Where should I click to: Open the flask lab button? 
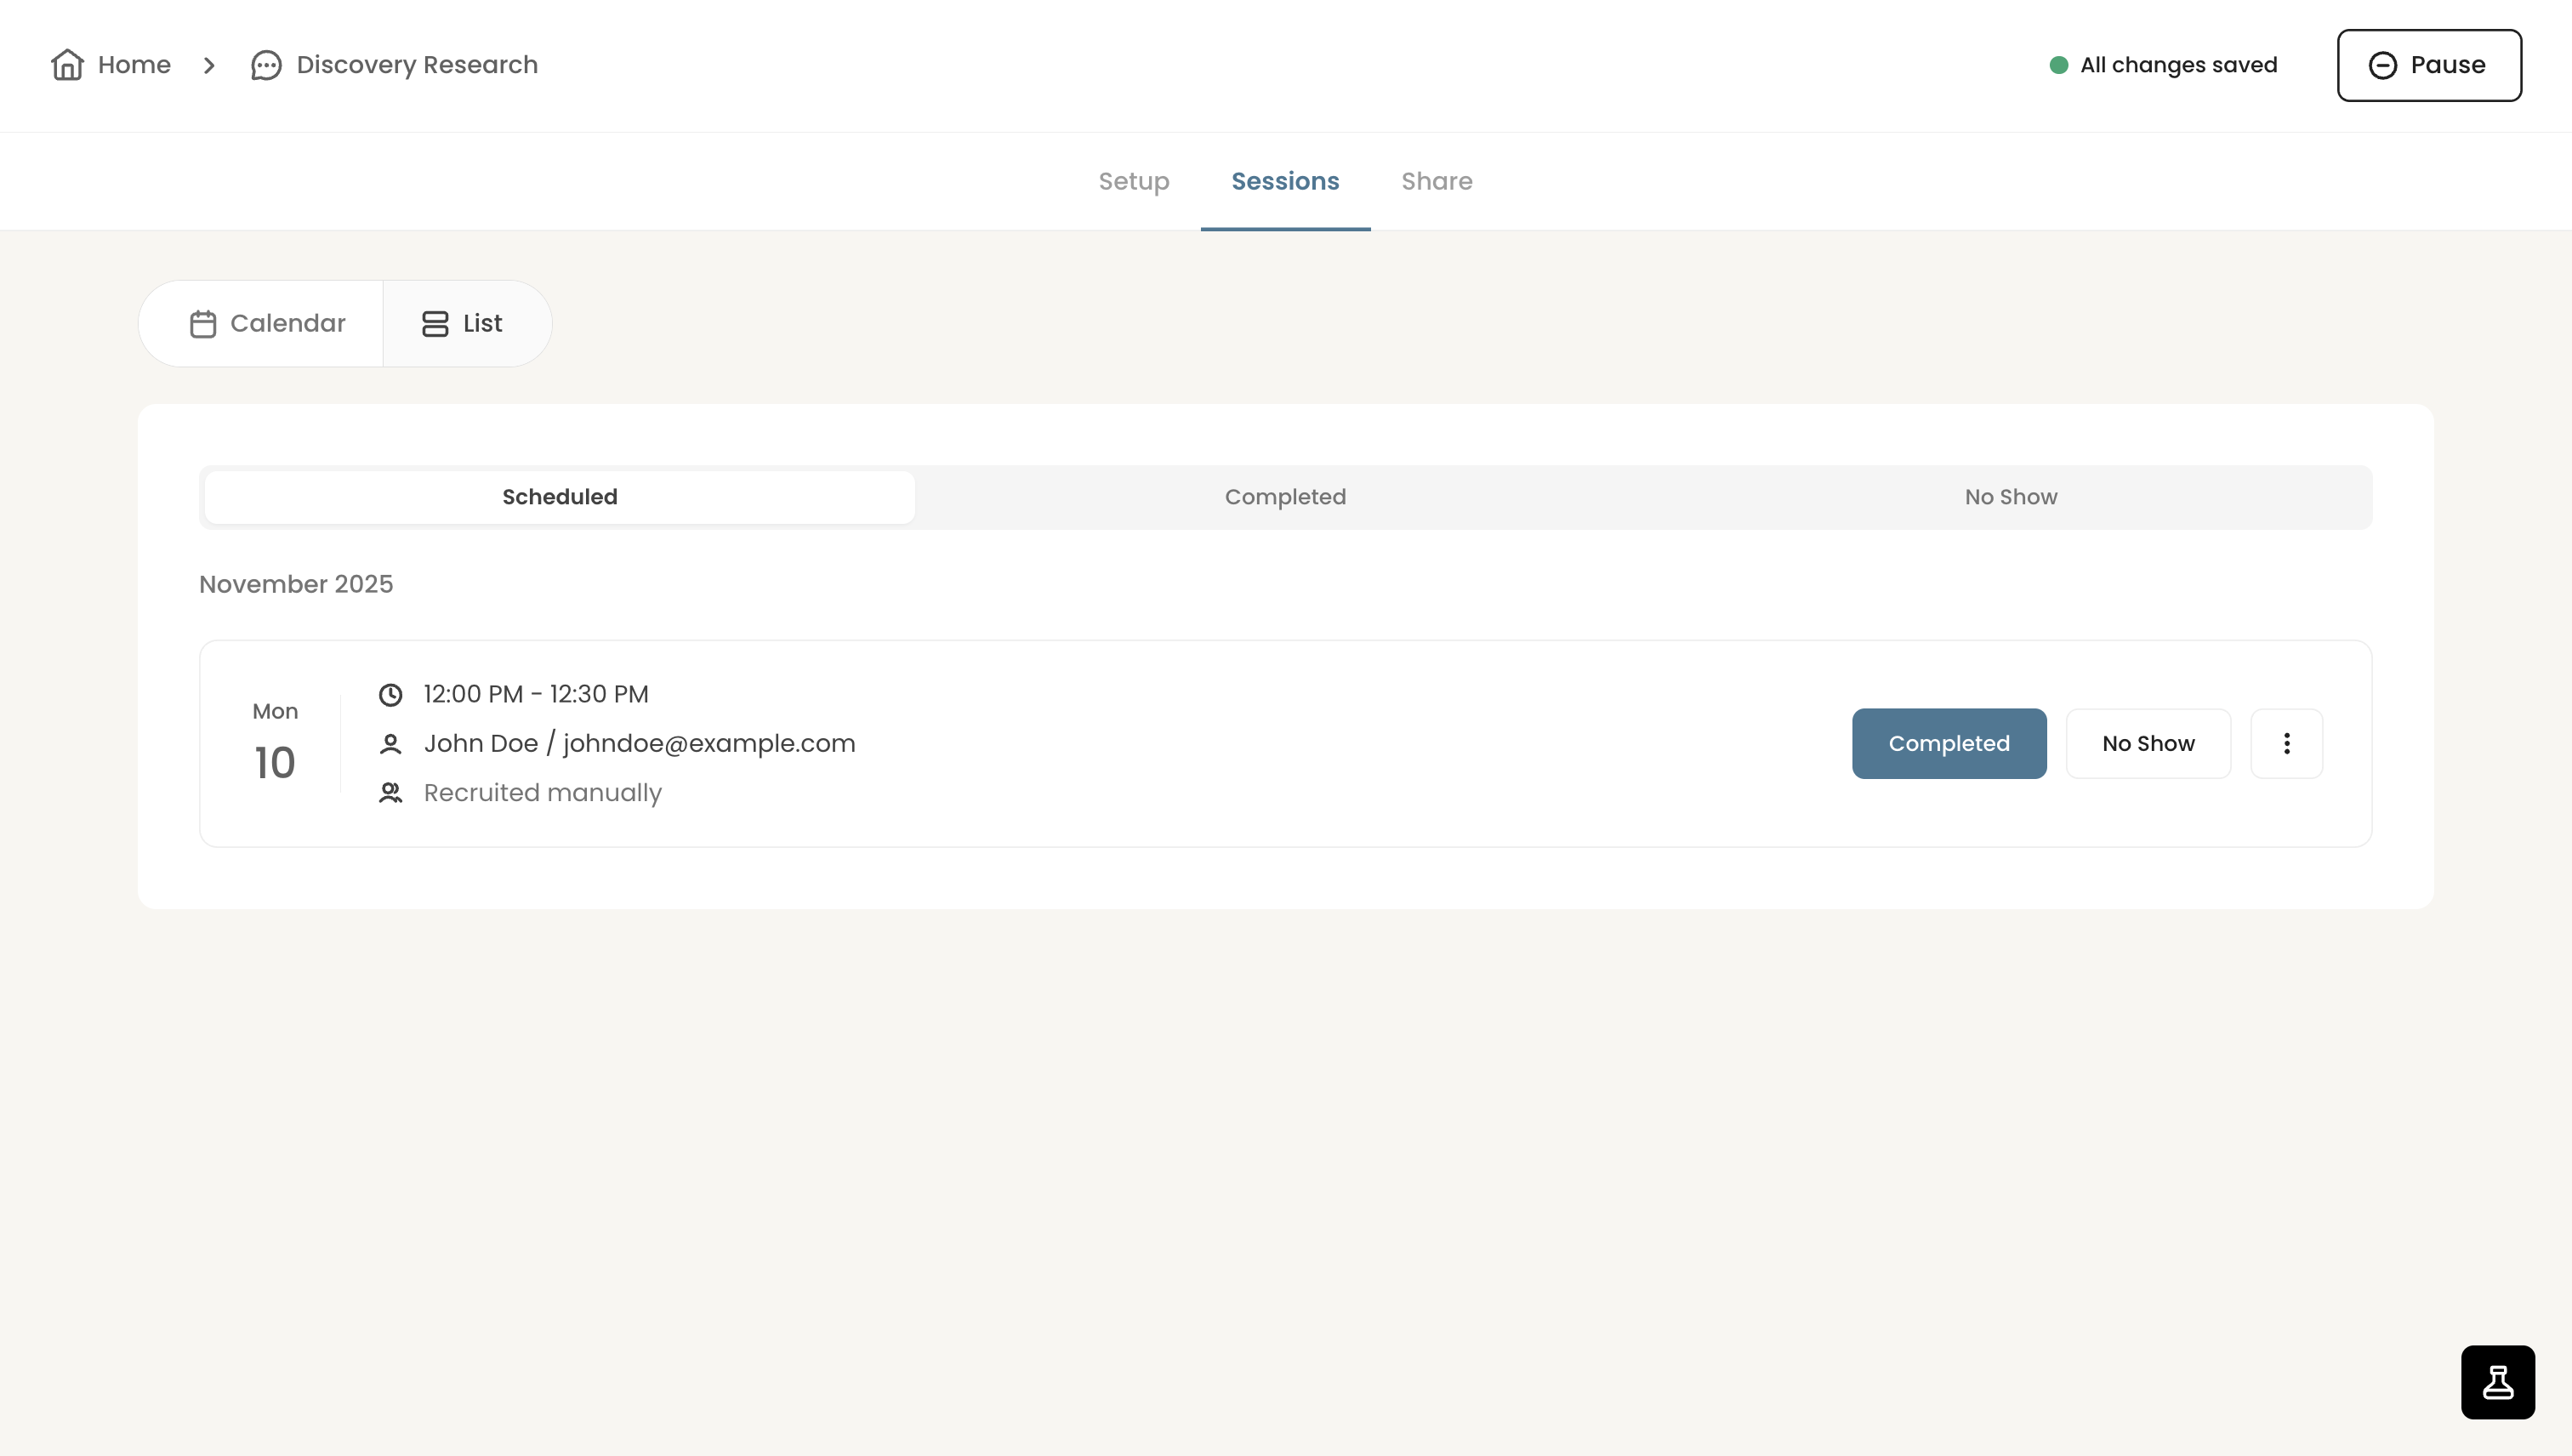(2498, 1382)
